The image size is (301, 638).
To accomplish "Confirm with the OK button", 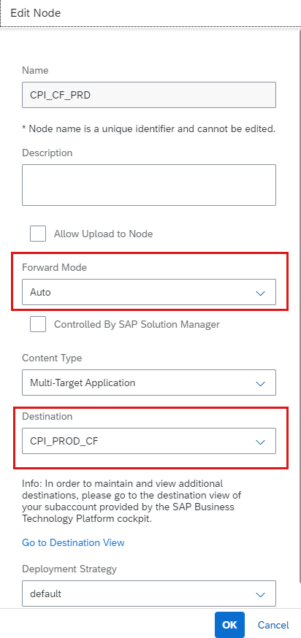I will click(229, 625).
